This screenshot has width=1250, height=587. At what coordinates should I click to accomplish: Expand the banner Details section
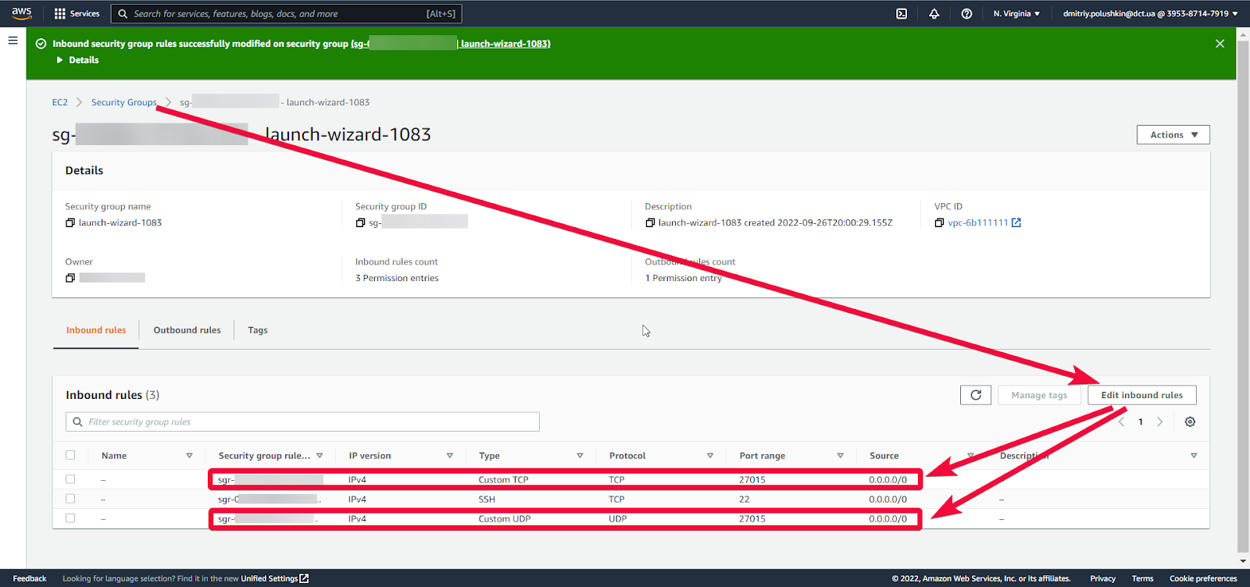(x=77, y=60)
